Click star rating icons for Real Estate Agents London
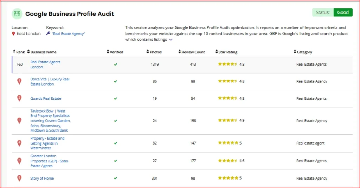The width and height of the screenshot is (360, 188). pyautogui.click(x=227, y=64)
